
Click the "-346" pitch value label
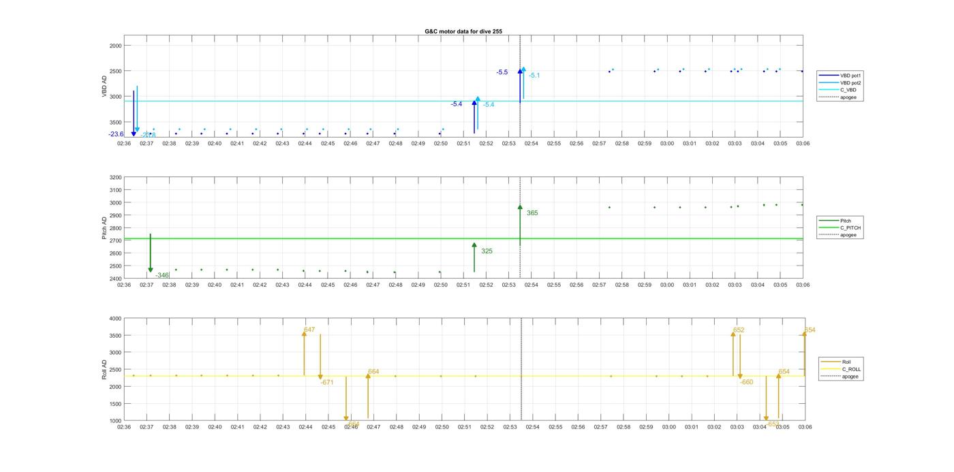[x=162, y=275]
